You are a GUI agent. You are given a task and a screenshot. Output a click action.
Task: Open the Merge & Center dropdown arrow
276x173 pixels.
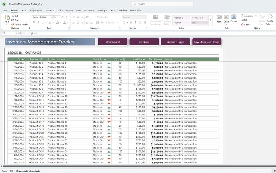click(x=117, y=23)
